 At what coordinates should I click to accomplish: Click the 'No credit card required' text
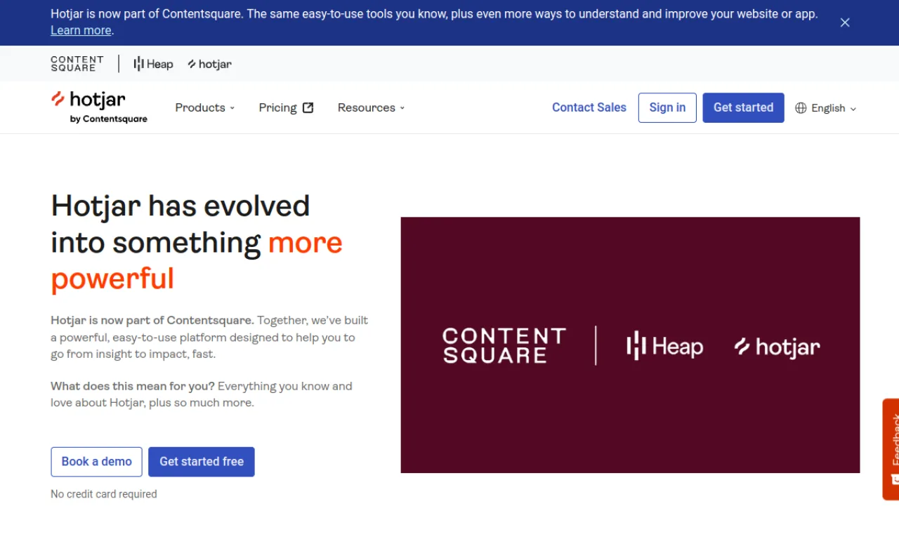click(x=104, y=494)
